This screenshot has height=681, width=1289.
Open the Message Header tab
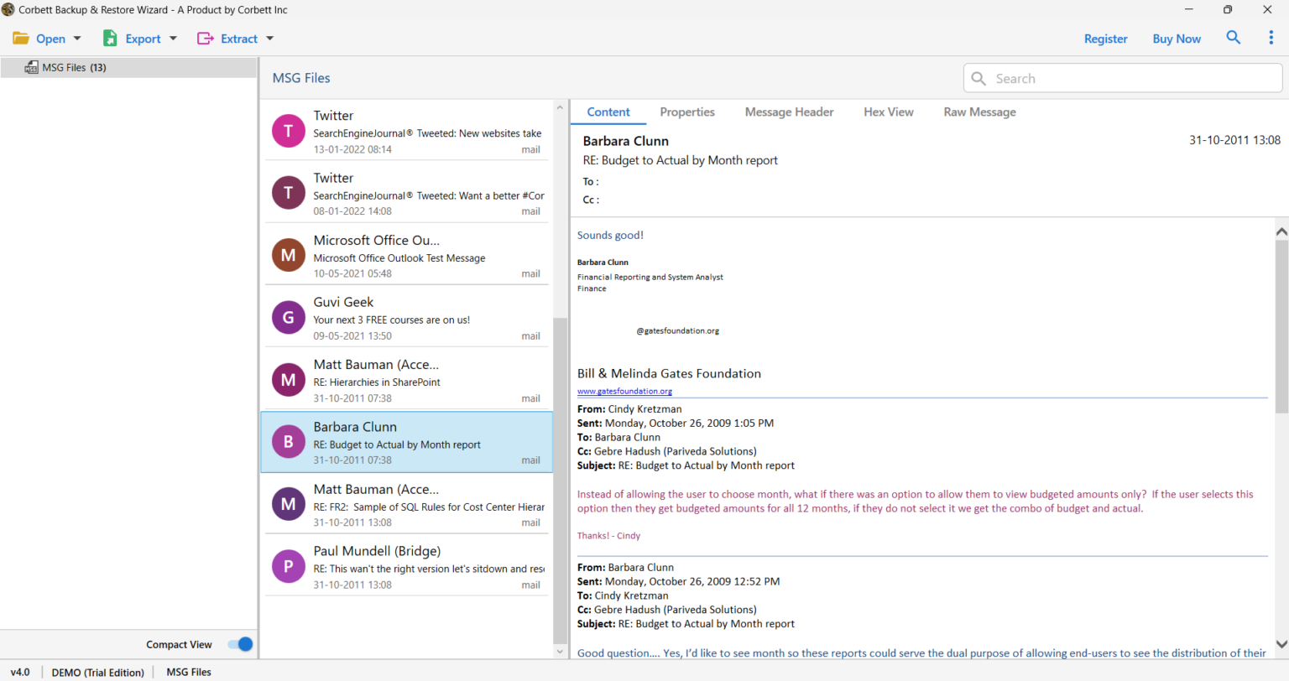(x=788, y=112)
